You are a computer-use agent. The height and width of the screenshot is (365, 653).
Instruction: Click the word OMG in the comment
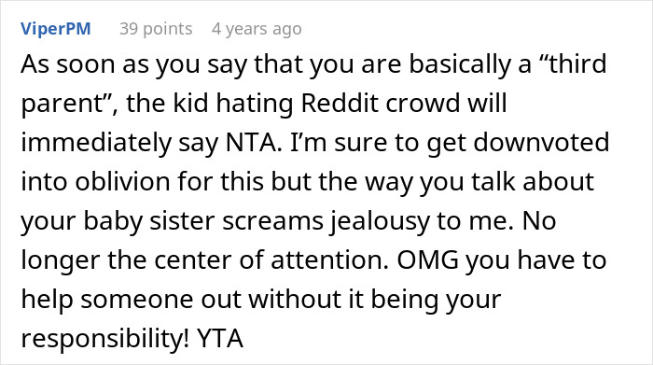coord(427,260)
